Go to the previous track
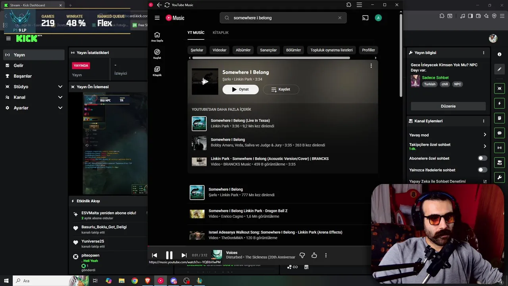The image size is (508, 286). (x=154, y=255)
